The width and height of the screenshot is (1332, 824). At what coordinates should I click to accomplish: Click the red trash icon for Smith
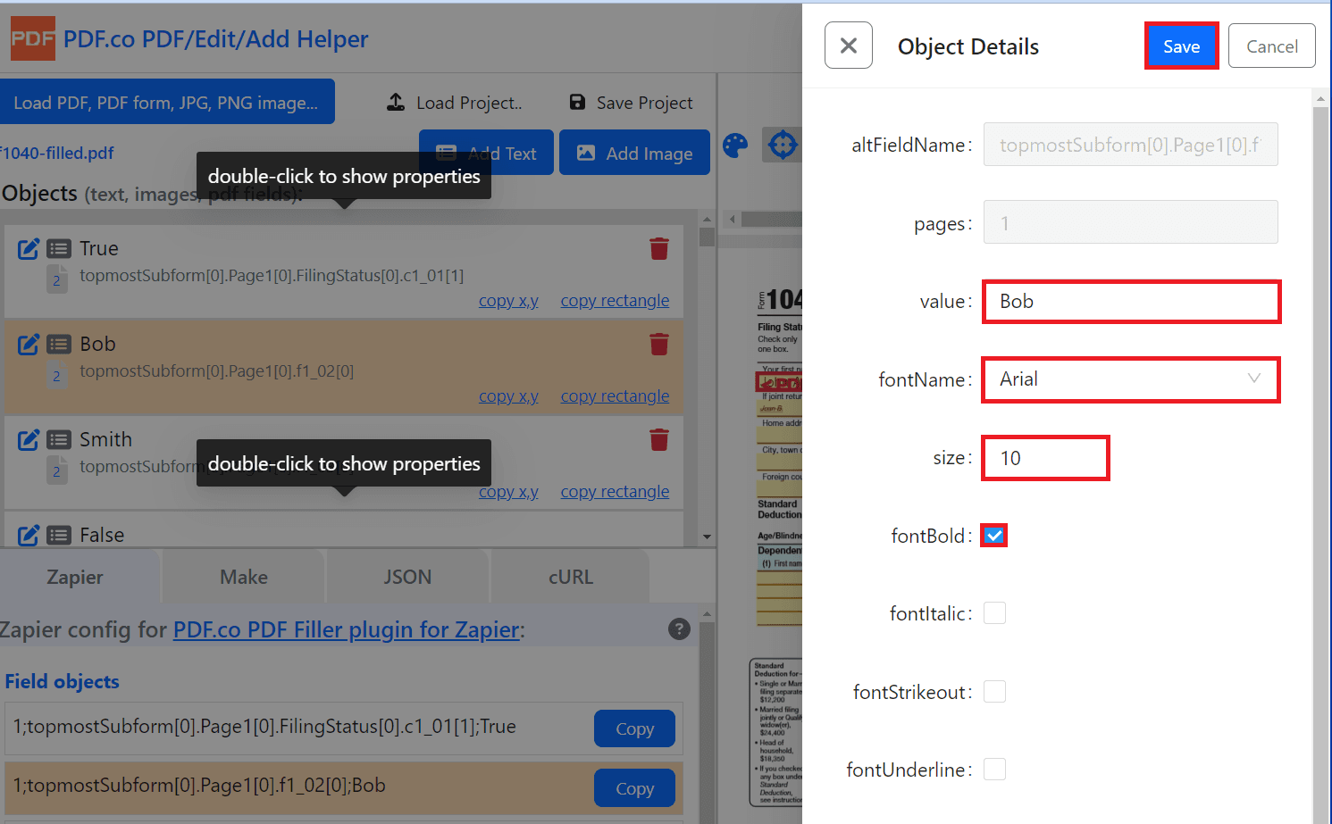[x=659, y=440]
